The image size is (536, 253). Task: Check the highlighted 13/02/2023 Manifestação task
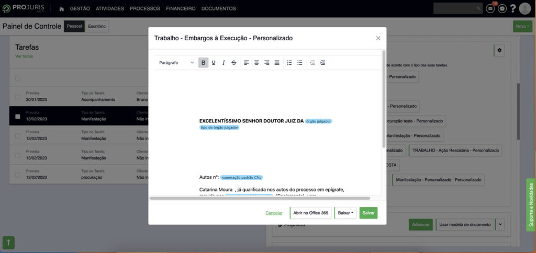[x=17, y=117]
